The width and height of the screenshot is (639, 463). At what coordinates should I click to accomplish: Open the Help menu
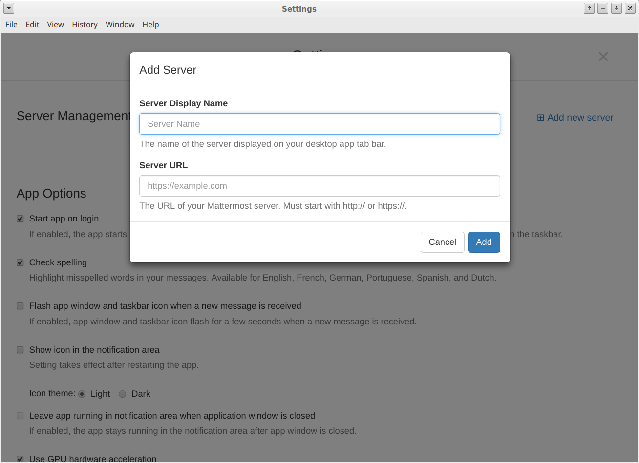pyautogui.click(x=150, y=24)
